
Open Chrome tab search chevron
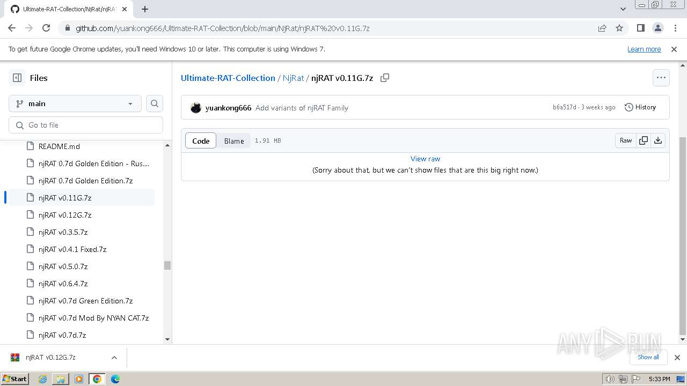(623, 9)
